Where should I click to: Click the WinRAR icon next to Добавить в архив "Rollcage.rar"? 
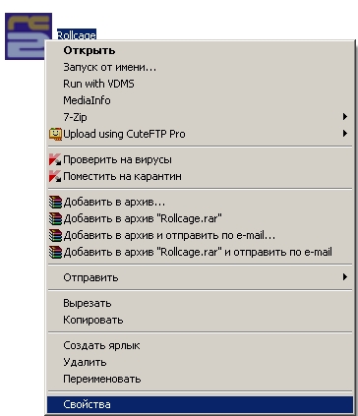[55, 218]
